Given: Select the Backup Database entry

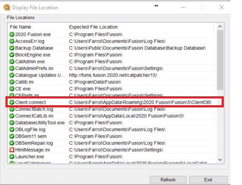Looking at the screenshot, I should point(34,48).
